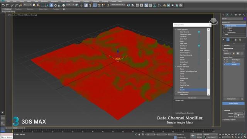Select the Select and Link tool
The height and width of the screenshot is (139, 247).
12,5
